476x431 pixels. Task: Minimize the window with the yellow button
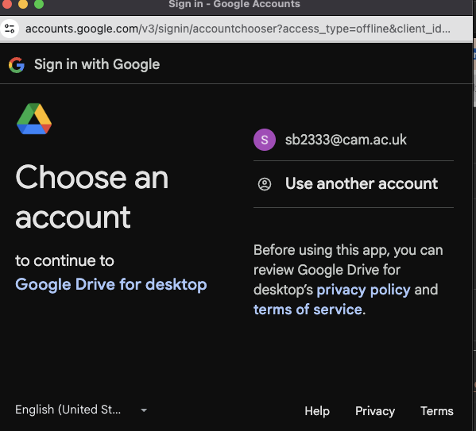coord(23,4)
